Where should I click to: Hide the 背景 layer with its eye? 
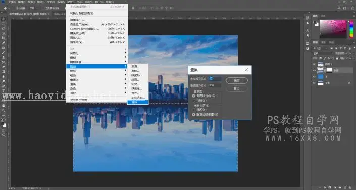[x=314, y=83]
